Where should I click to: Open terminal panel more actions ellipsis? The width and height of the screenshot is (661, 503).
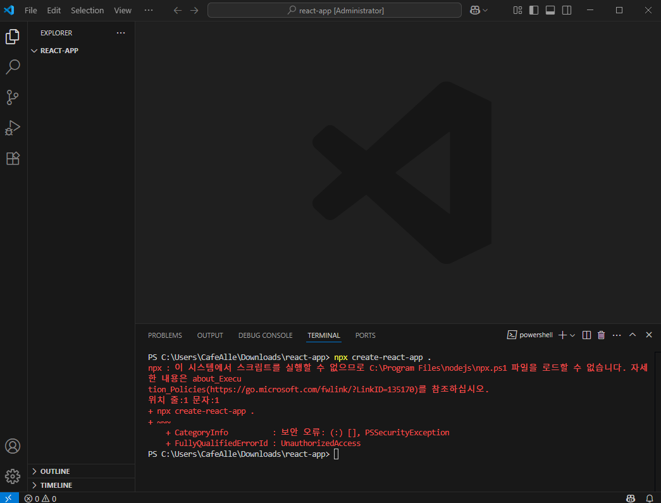tap(617, 335)
